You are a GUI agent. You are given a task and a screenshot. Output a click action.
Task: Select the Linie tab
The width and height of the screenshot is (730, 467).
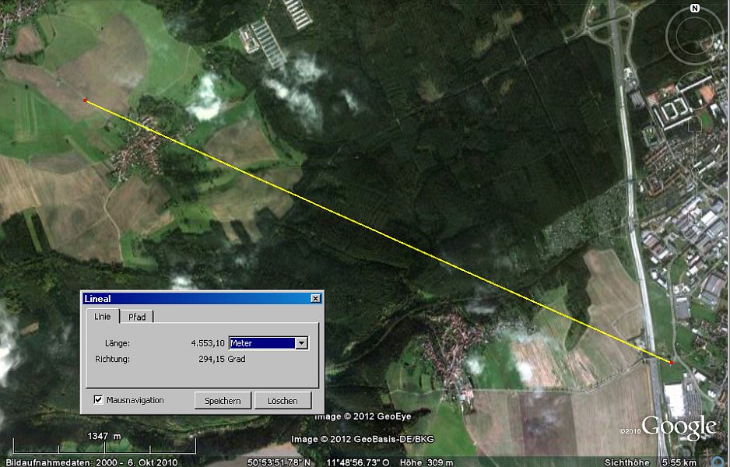(102, 316)
